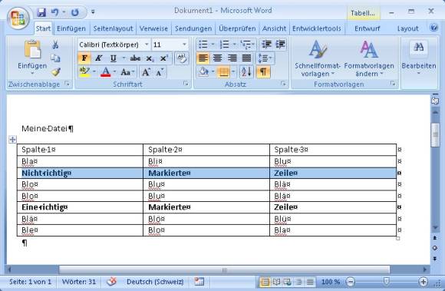The width and height of the screenshot is (445, 291).
Task: Open the Überprüfen tab
Action: pyautogui.click(x=237, y=28)
